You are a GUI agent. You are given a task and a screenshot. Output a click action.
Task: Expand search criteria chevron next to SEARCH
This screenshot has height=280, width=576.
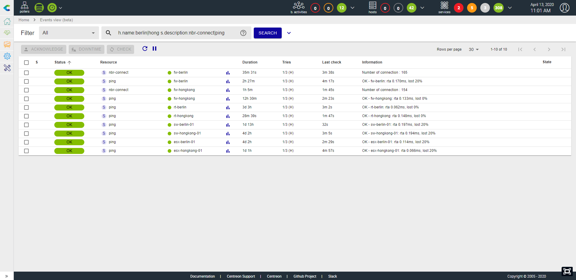[289, 33]
